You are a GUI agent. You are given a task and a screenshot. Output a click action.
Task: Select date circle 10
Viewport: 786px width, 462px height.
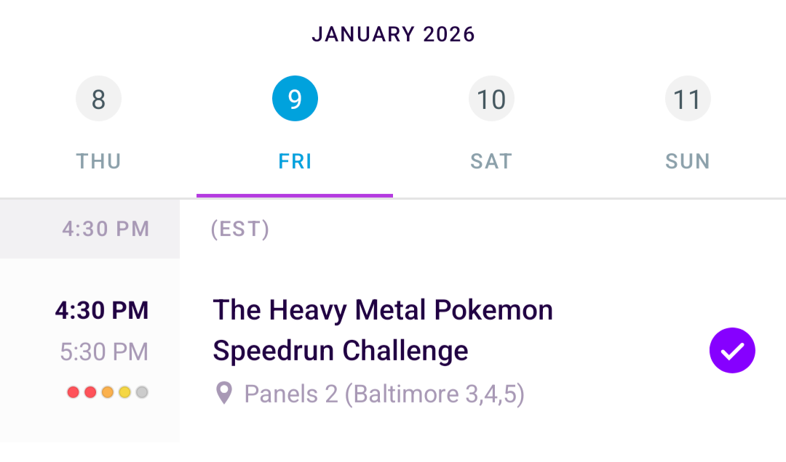click(491, 99)
